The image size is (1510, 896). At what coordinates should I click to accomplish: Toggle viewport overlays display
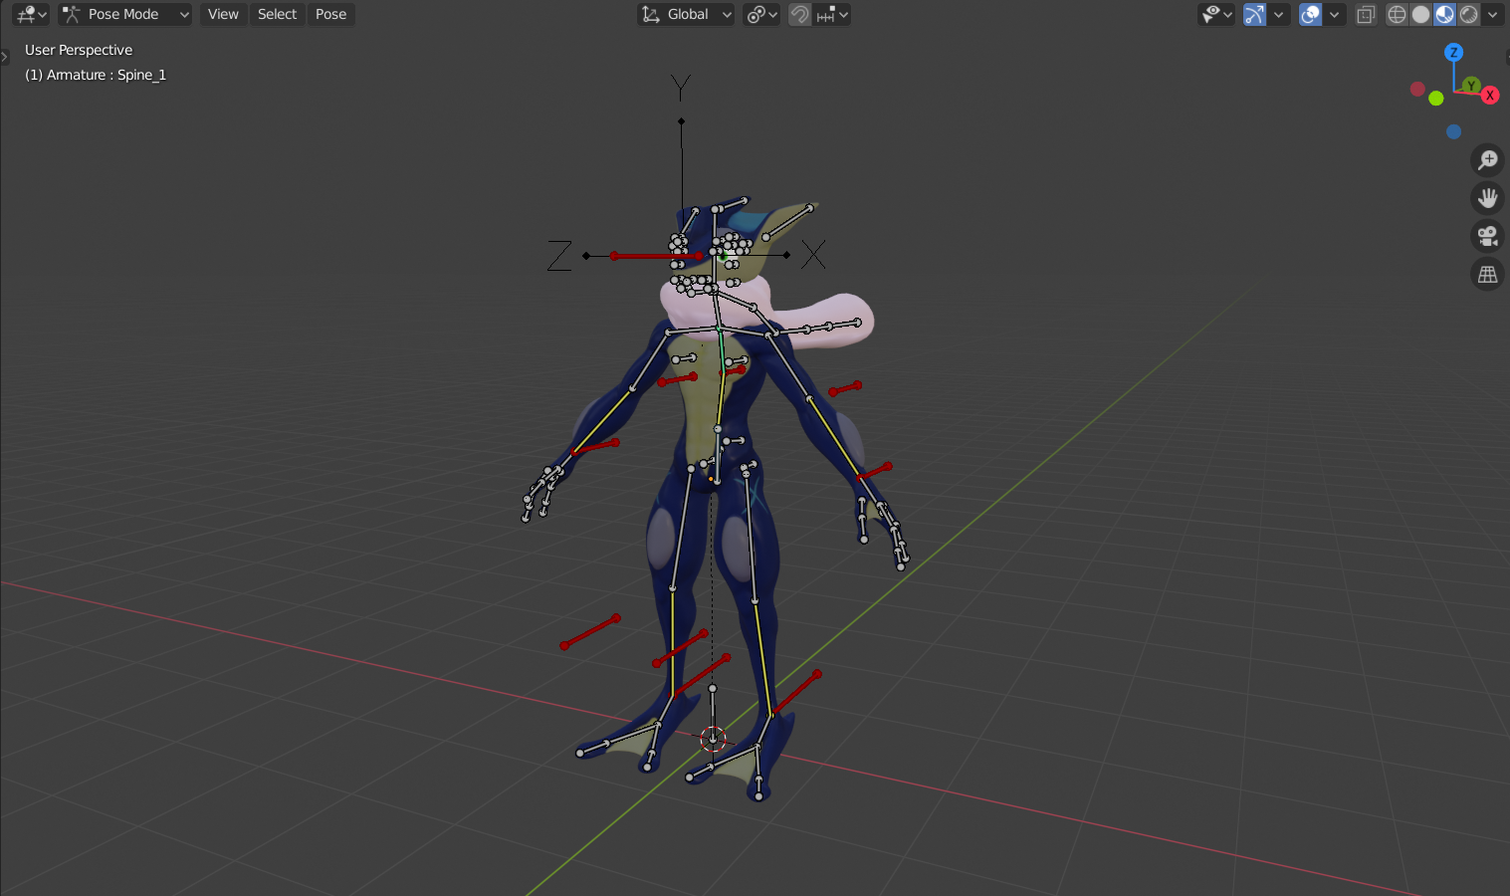pos(1310,14)
